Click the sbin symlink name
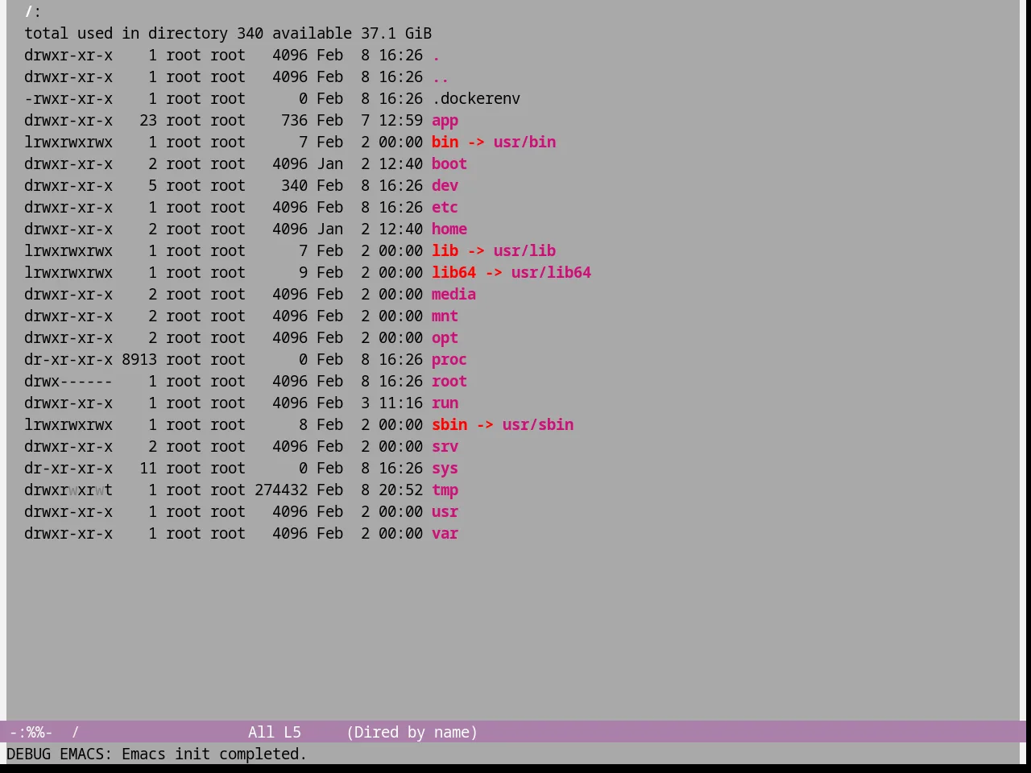This screenshot has width=1031, height=773. point(449,424)
